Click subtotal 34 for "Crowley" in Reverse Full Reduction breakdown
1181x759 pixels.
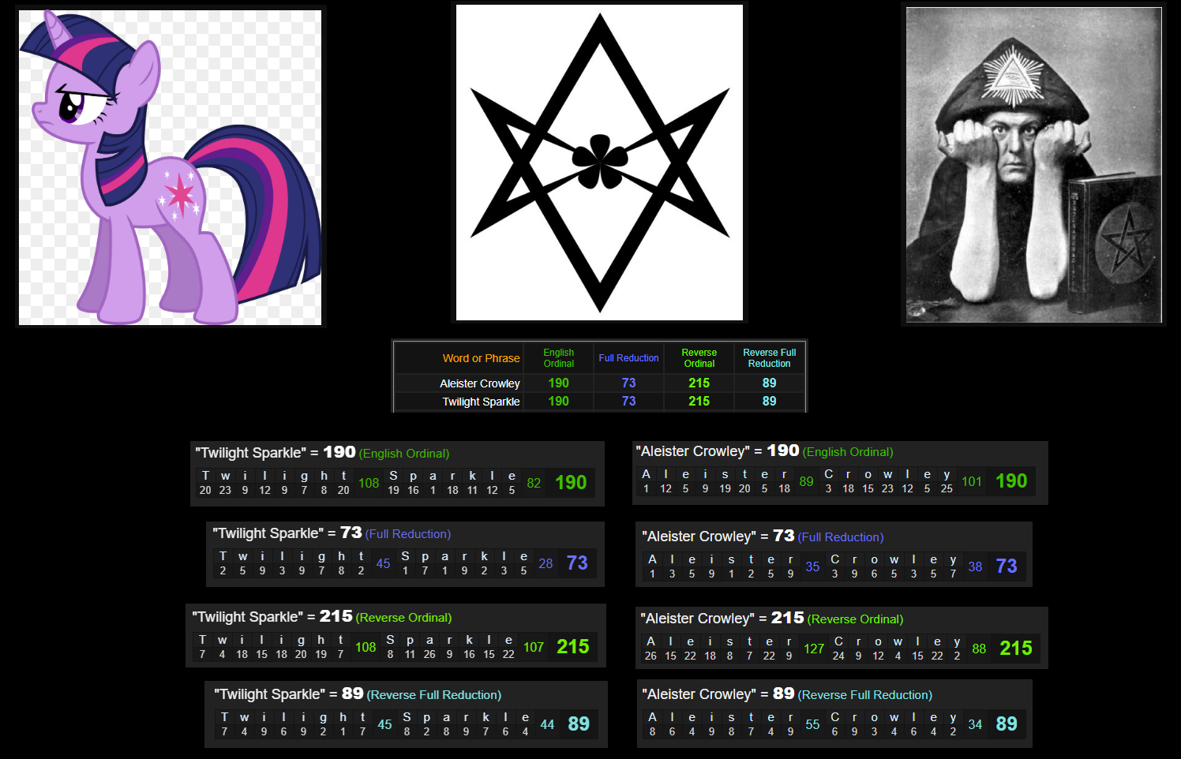point(975,724)
